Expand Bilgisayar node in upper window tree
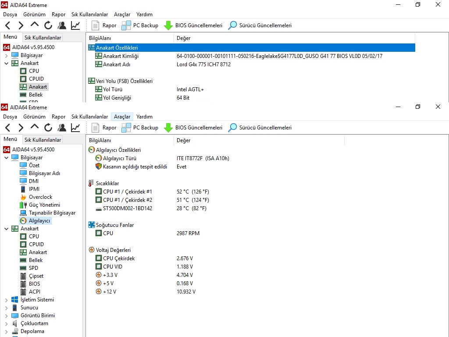 point(6,55)
